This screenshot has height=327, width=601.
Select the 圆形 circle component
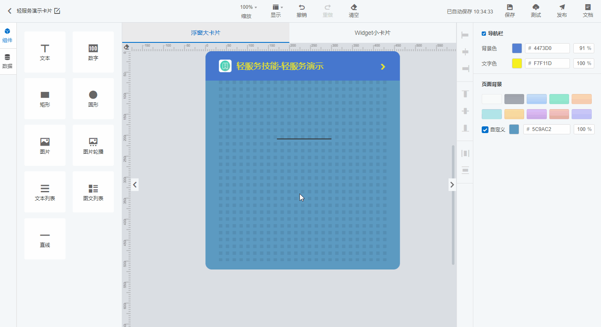pos(93,99)
